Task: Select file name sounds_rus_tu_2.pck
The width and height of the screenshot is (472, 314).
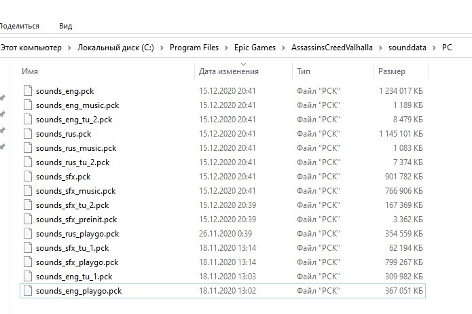Action: (73, 162)
